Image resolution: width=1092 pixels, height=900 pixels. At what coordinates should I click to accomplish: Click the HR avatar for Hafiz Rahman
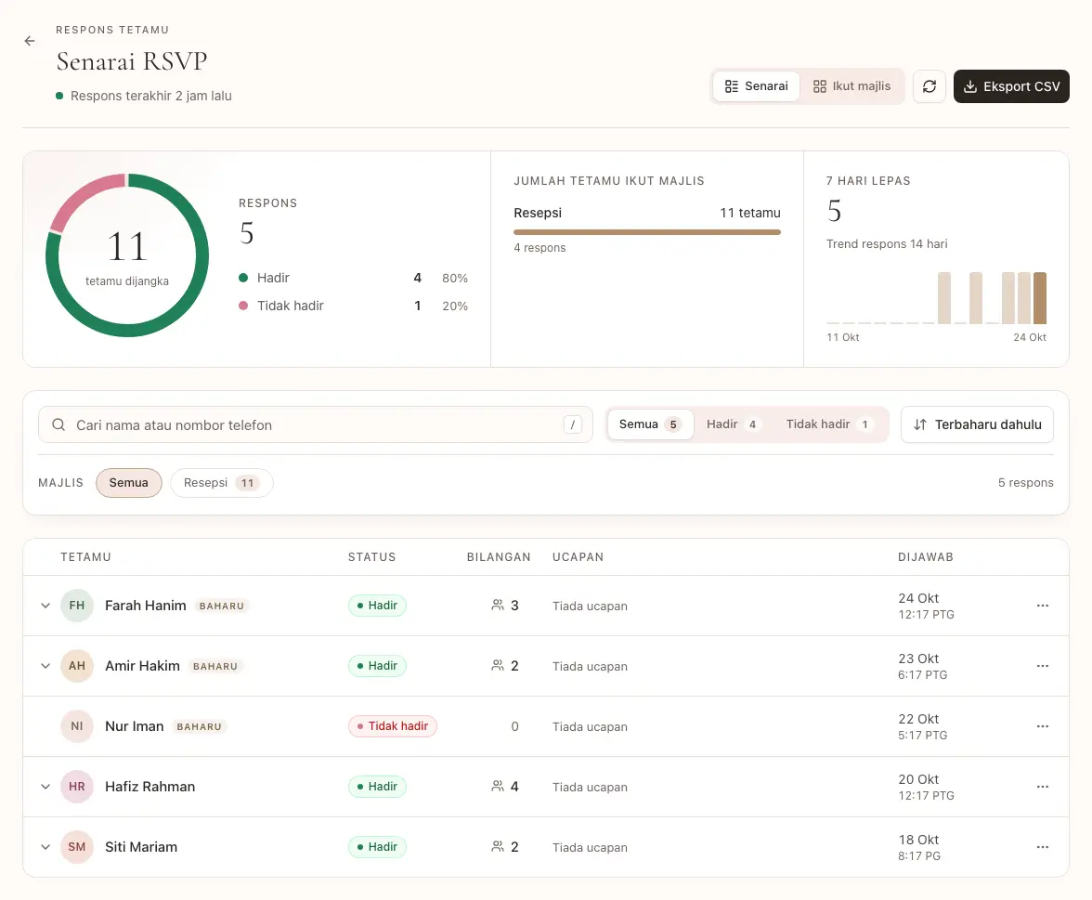[76, 787]
